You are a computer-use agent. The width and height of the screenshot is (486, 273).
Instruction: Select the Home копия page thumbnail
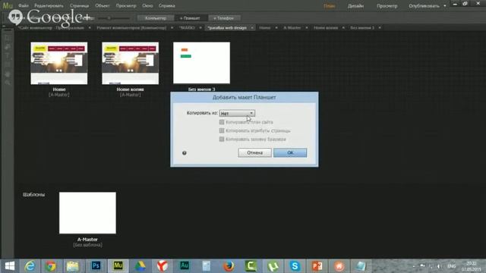[130, 63]
